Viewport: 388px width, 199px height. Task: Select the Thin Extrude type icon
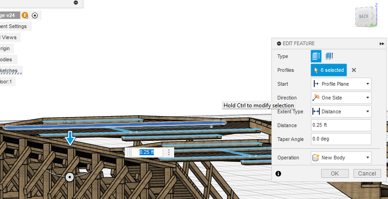coord(329,56)
